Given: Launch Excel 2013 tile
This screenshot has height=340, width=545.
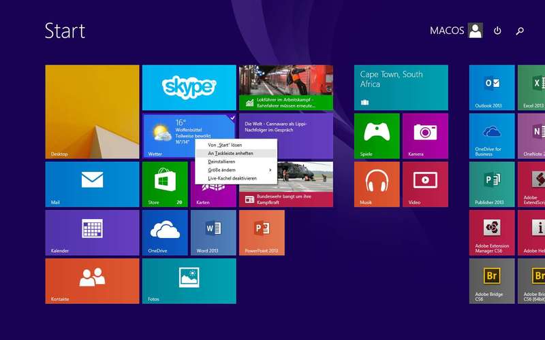Looking at the screenshot, I should pos(531,88).
